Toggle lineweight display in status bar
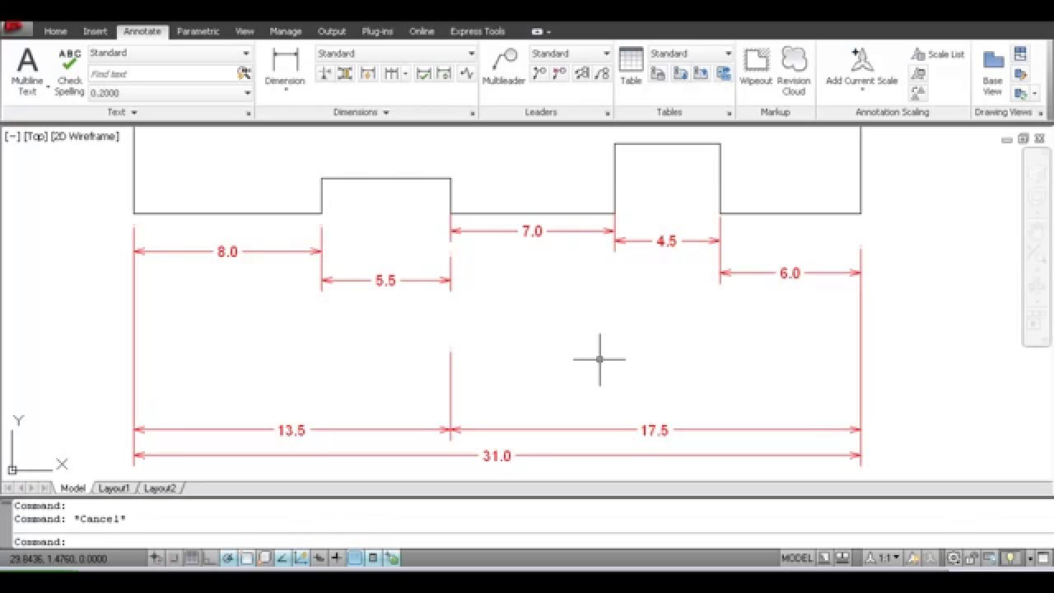Viewport: 1054px width, 593px height. [x=337, y=558]
